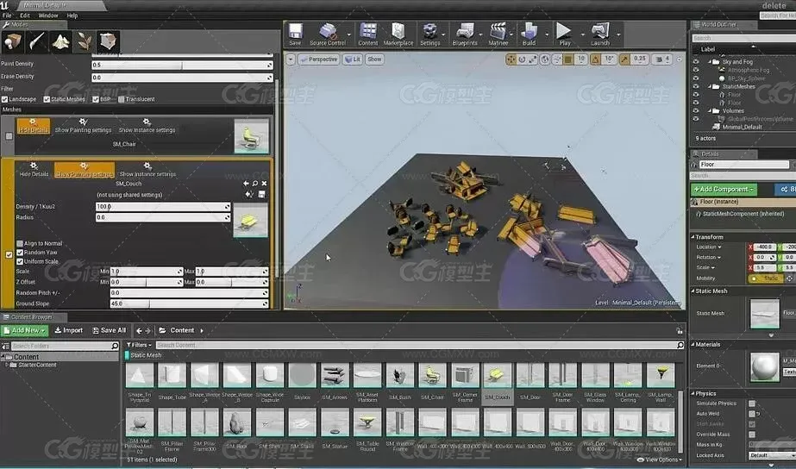Viewport: 796px width, 469px height.
Task: Adjust the Paint Density slider
Action: [x=182, y=65]
